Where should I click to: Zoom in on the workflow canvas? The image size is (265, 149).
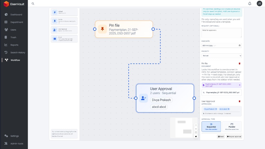pyautogui.click(x=196, y=125)
